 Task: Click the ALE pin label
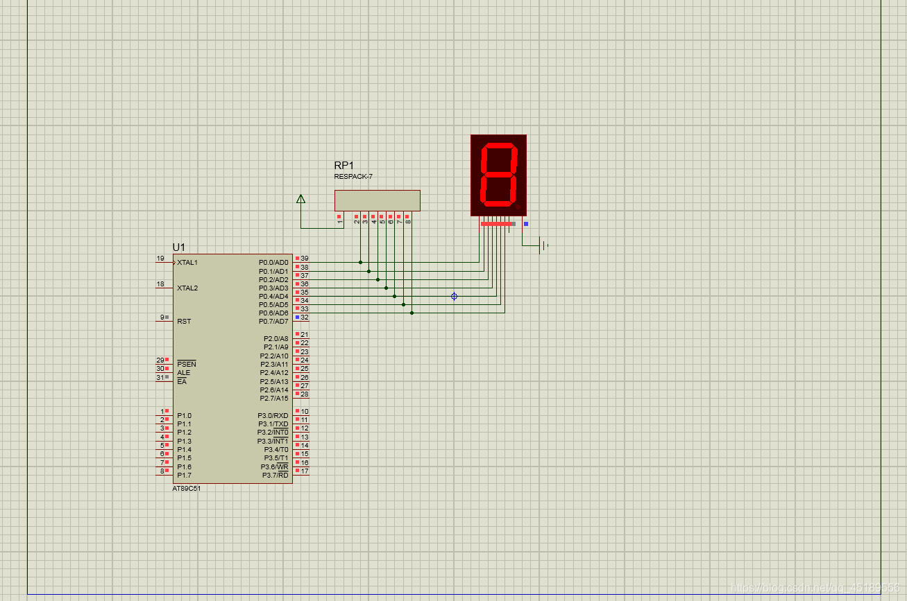(183, 373)
